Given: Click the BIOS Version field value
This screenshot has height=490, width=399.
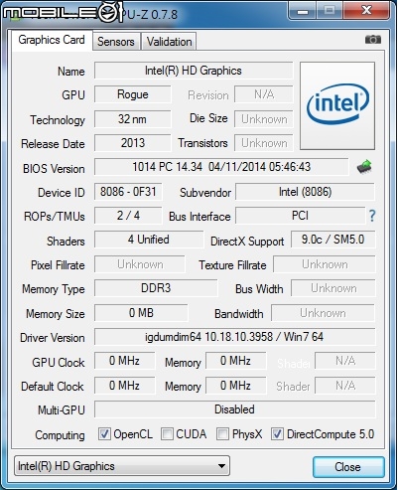Looking at the screenshot, I should 221,167.
